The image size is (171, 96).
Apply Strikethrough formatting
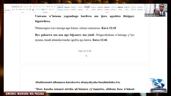coord(20,10)
